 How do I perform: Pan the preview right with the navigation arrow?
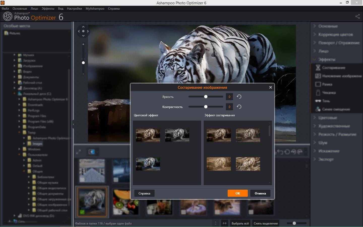(x=88, y=31)
